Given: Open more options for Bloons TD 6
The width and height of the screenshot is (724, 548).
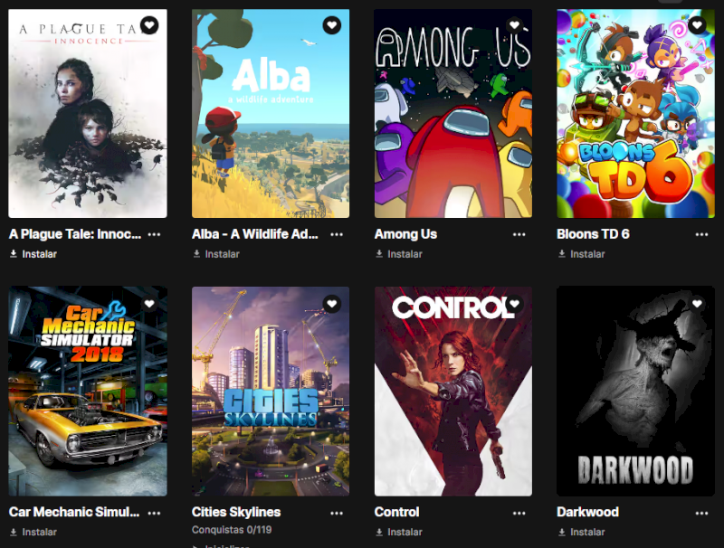Looking at the screenshot, I should 702,234.
